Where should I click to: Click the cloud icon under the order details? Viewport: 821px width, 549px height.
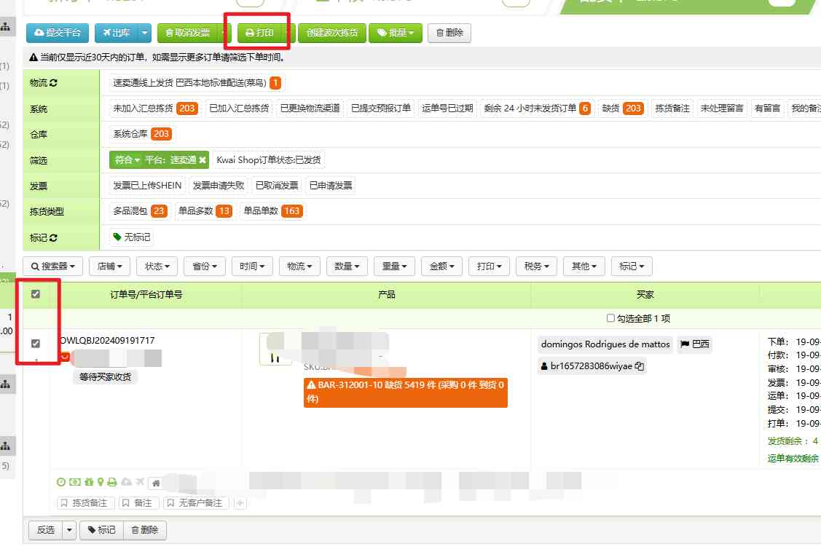tap(127, 482)
